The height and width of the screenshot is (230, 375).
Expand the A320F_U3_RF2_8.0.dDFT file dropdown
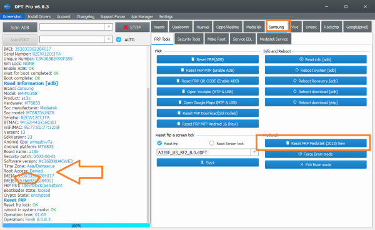[x=254, y=152]
